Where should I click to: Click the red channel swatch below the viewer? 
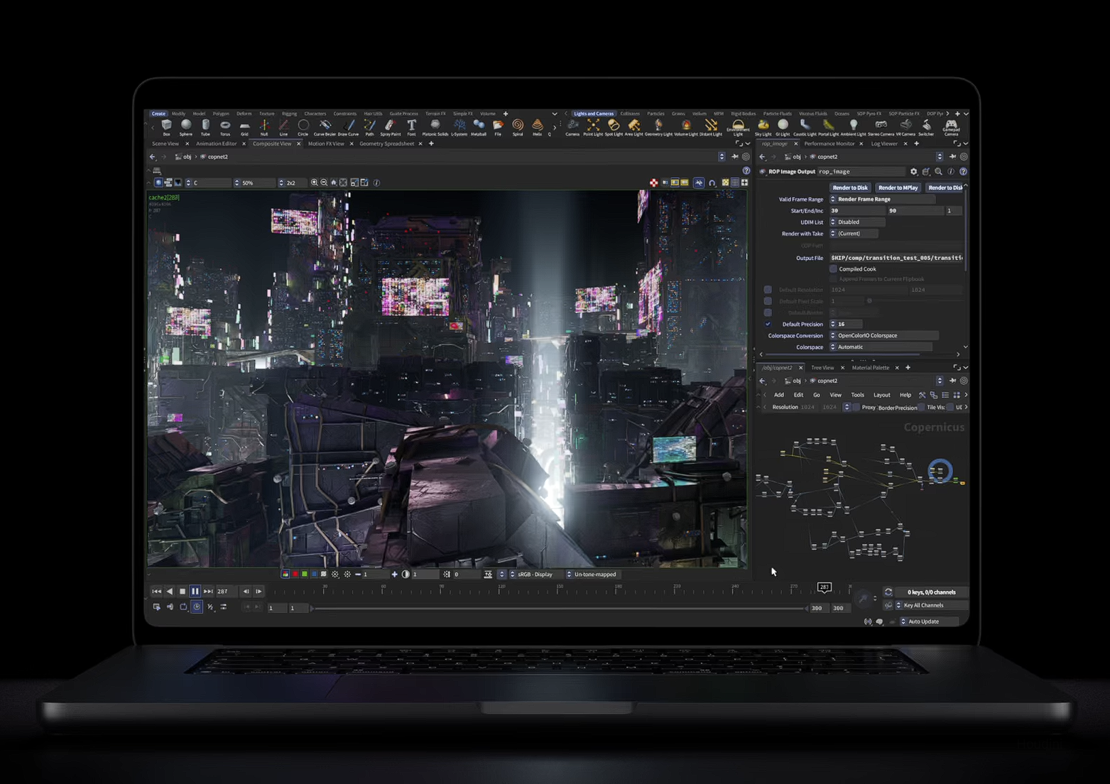point(295,574)
